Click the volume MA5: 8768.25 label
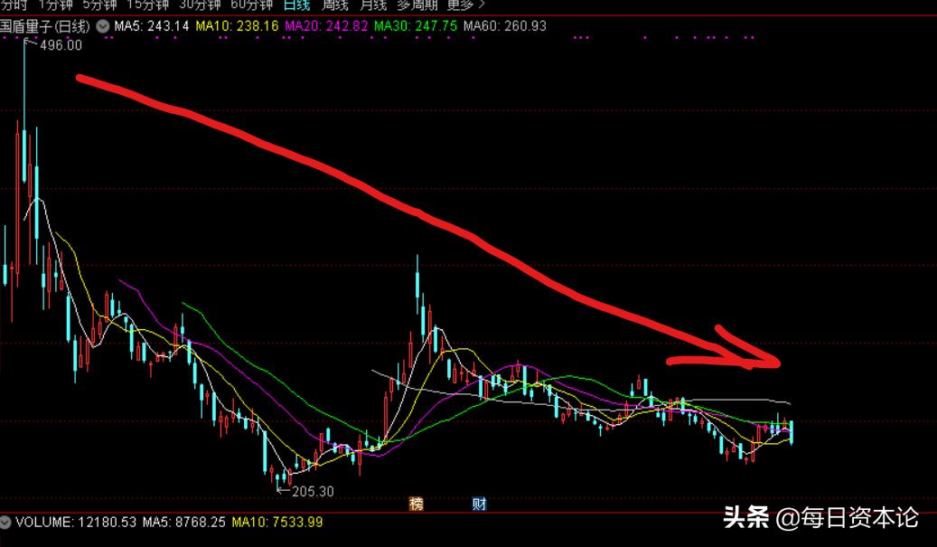 (184, 522)
